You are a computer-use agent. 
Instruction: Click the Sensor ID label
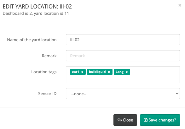click(x=47, y=93)
